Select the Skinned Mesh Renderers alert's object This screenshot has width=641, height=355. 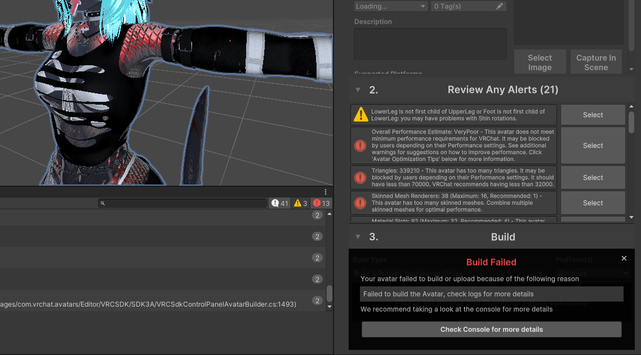(593, 203)
